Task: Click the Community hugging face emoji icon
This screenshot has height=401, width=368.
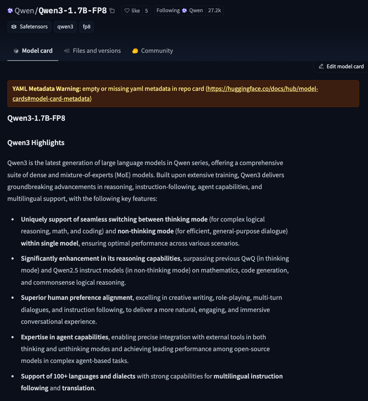Action: 136,51
